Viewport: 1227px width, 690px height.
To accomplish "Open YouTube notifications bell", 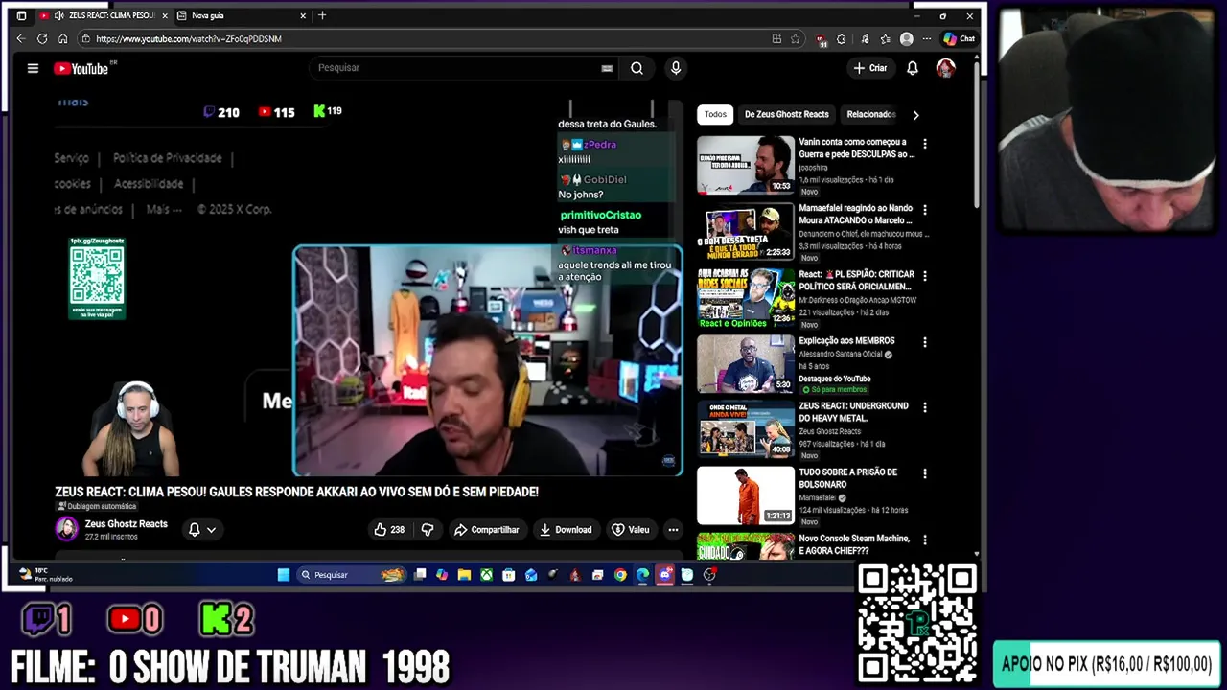I will 913,68.
